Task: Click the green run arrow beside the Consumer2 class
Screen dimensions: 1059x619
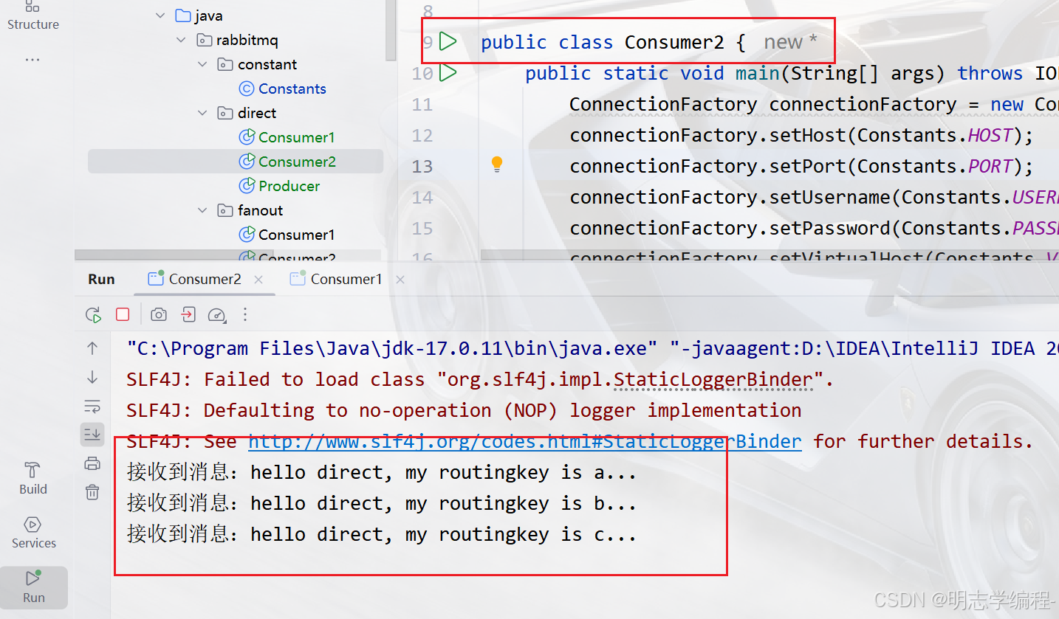Action: (448, 42)
